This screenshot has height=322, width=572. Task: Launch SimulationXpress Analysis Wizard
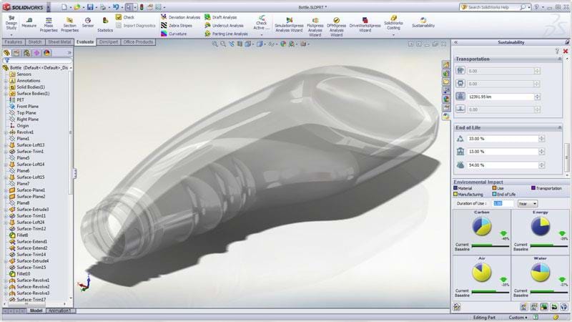tap(289, 24)
